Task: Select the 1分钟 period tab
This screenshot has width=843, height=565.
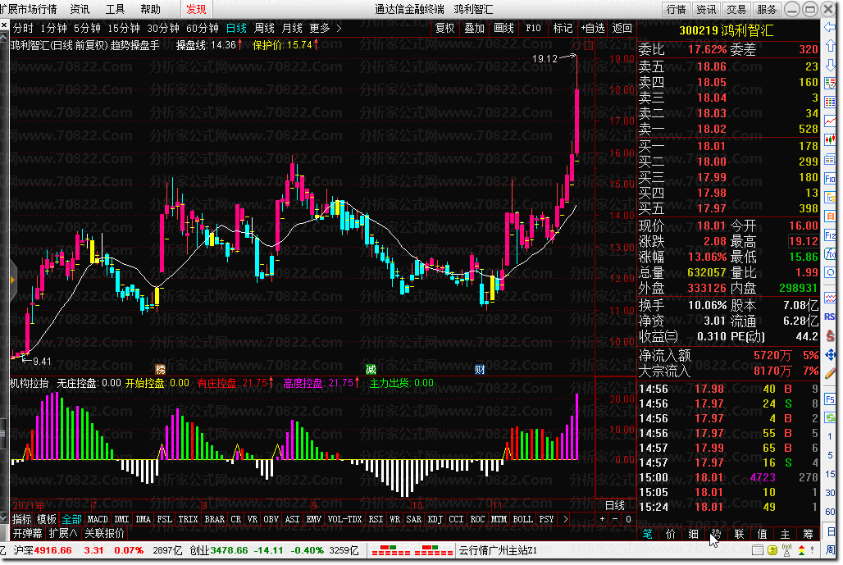Action: click(x=54, y=29)
